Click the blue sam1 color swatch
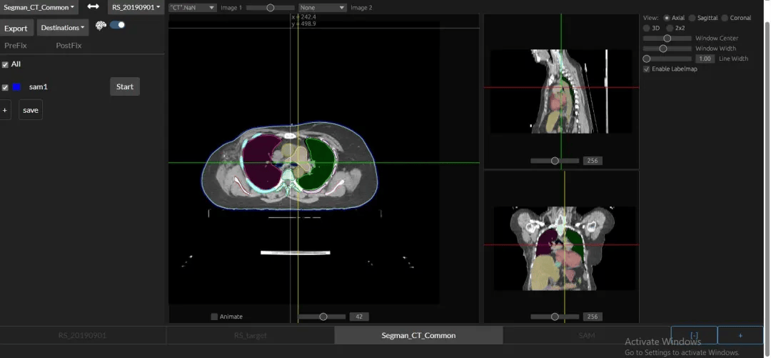This screenshot has height=358, width=771. point(16,87)
